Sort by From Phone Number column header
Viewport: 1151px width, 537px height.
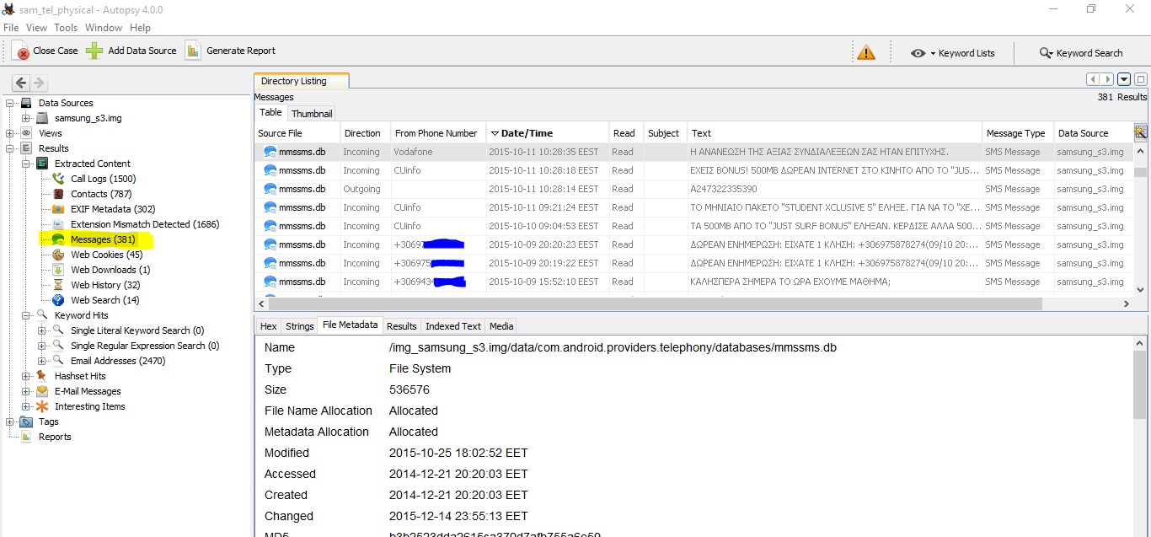(438, 133)
